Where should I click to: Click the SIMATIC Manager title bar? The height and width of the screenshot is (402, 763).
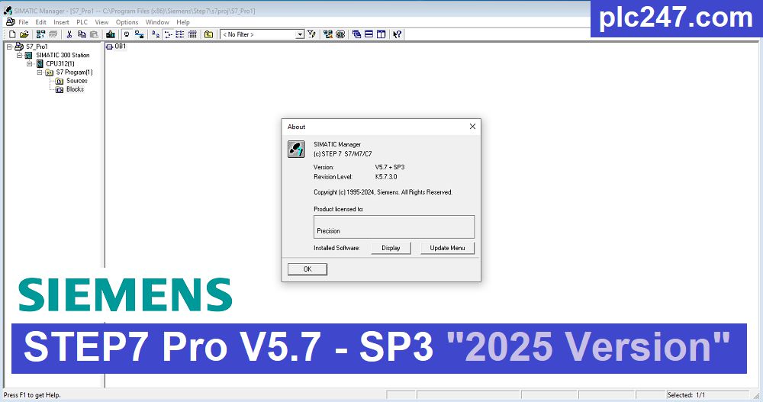(297, 11)
